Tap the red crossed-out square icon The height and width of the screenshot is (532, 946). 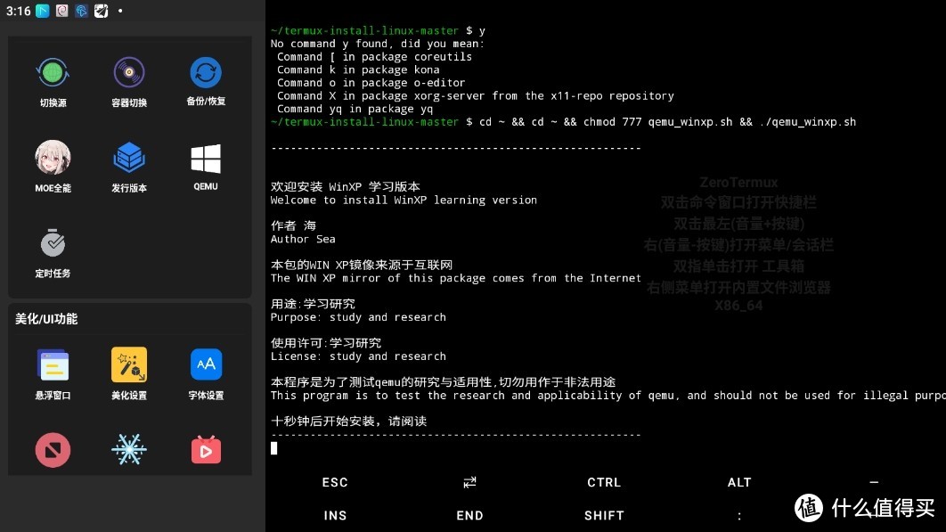coord(53,450)
